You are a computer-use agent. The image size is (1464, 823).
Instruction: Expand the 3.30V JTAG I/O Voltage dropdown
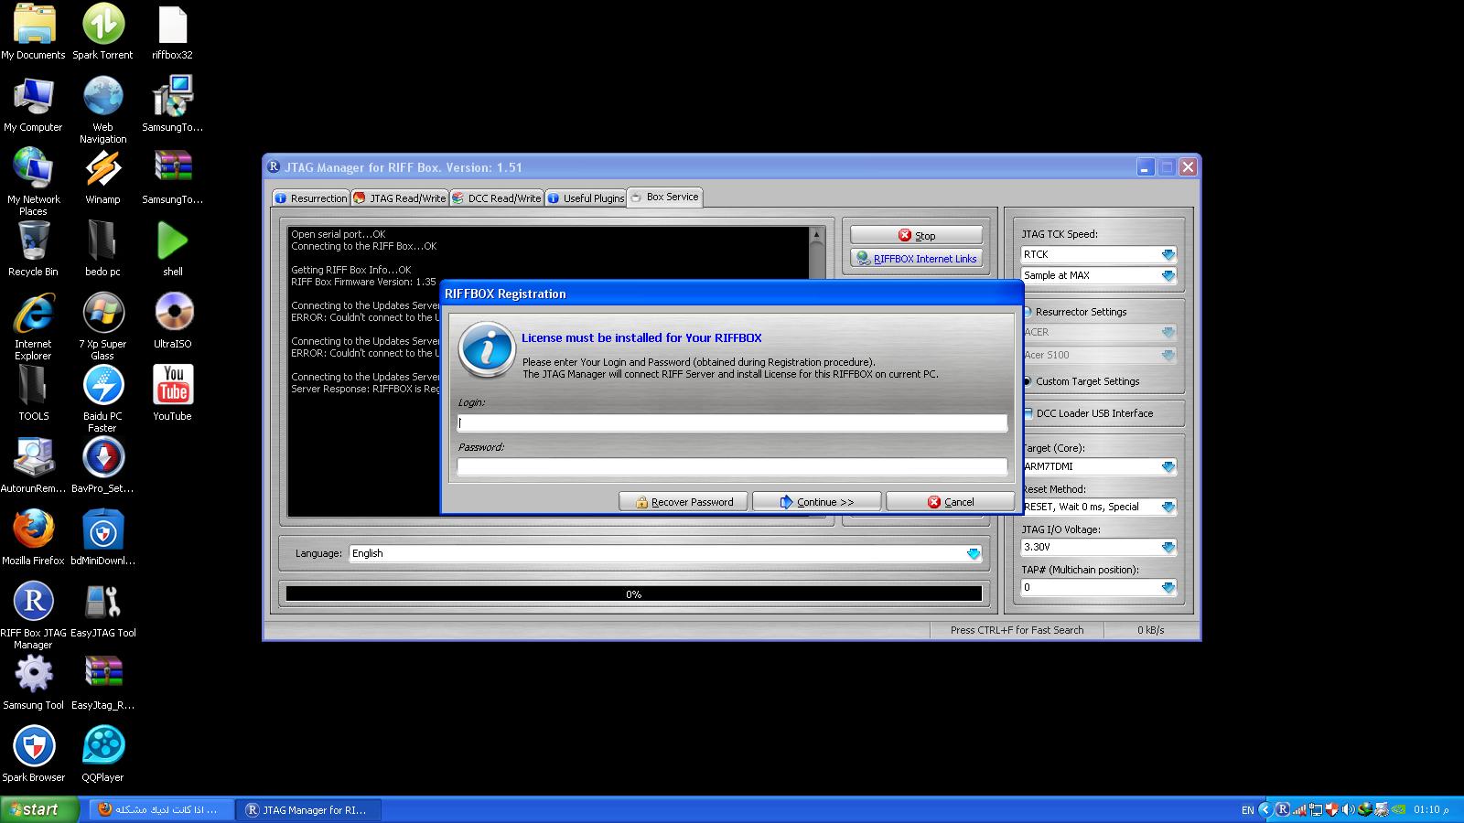click(1168, 547)
